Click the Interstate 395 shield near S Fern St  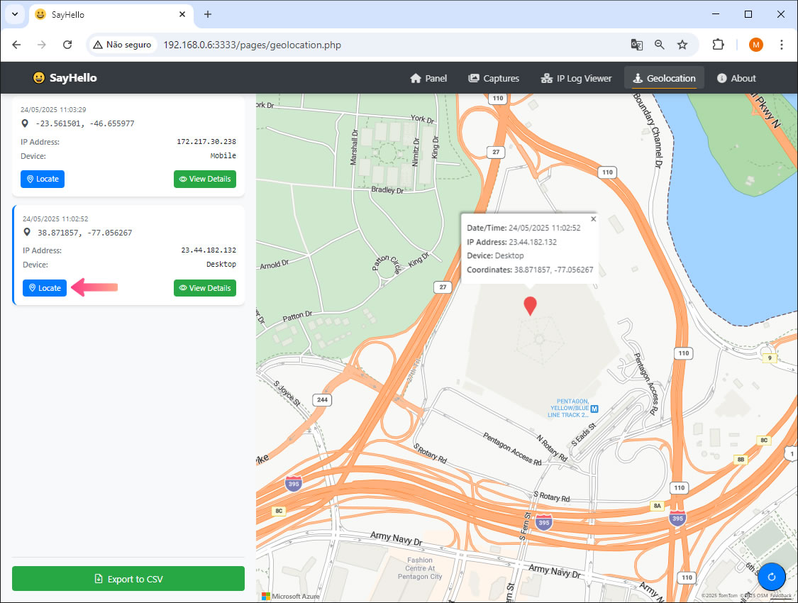pos(543,523)
